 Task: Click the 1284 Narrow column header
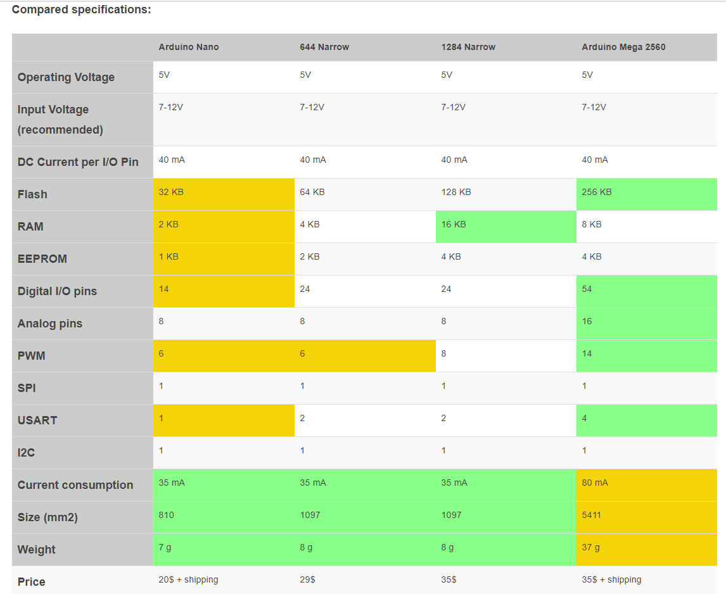pos(468,47)
